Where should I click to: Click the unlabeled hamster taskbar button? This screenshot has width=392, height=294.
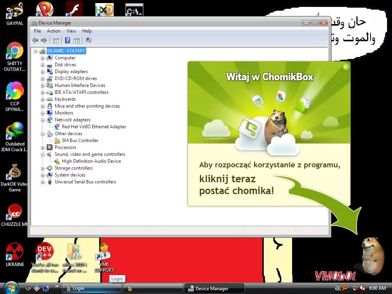coord(153,288)
